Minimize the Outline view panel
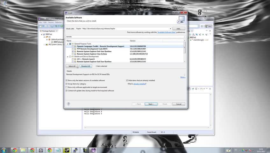270x153 pixels. pos(207,31)
